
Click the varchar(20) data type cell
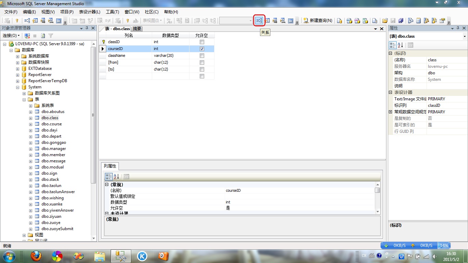(171, 55)
